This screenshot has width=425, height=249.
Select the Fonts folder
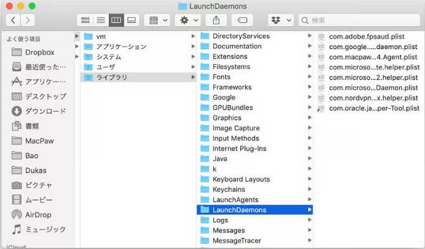point(255,77)
